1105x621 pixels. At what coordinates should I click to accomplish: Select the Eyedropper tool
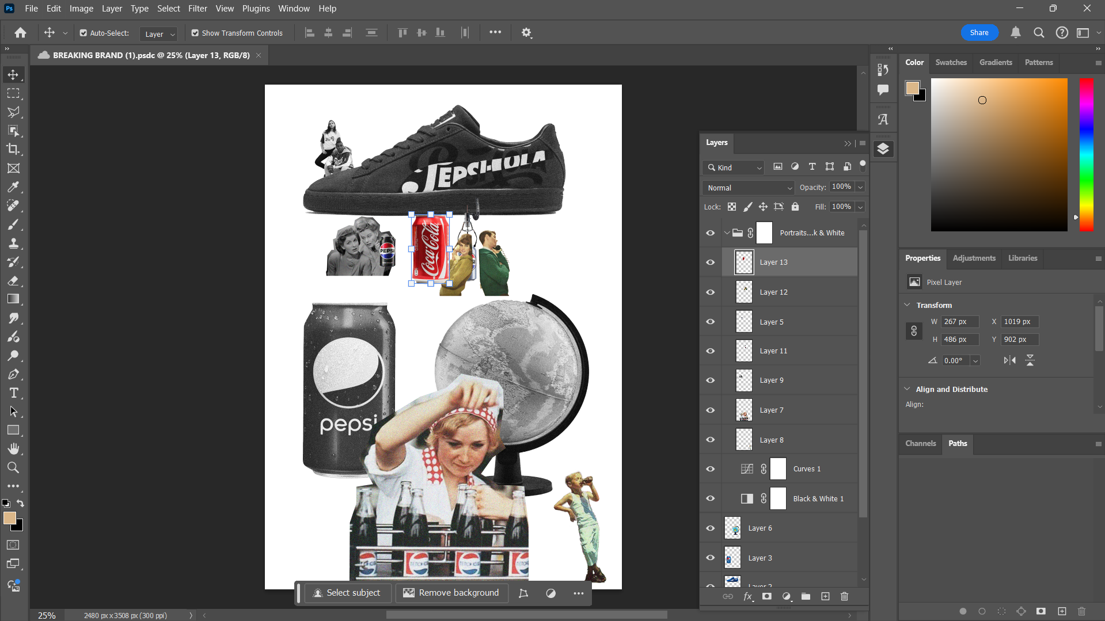pyautogui.click(x=13, y=187)
